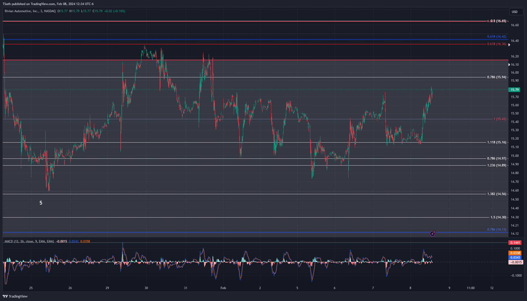Click the 26 date on the time axis
This screenshot has height=301, width=527.
(70, 288)
